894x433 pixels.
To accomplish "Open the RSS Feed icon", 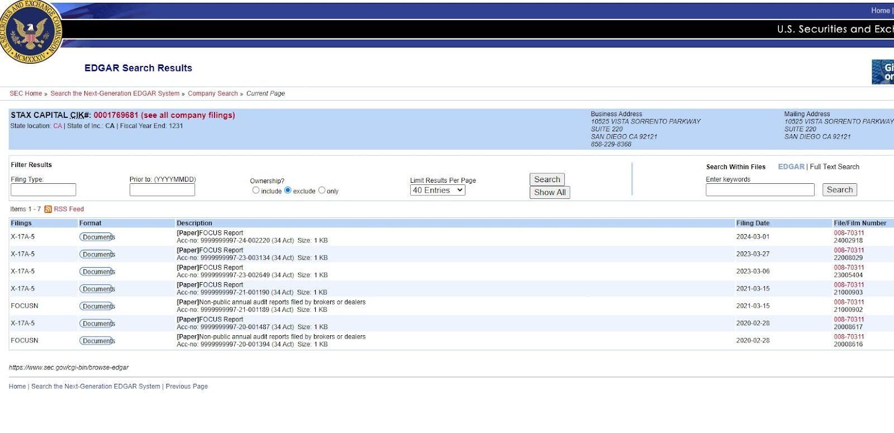I will tap(48, 209).
